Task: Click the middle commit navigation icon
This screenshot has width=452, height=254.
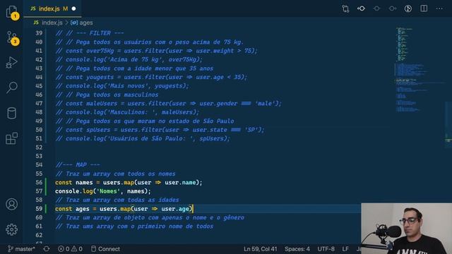Action: pyautogui.click(x=376, y=8)
